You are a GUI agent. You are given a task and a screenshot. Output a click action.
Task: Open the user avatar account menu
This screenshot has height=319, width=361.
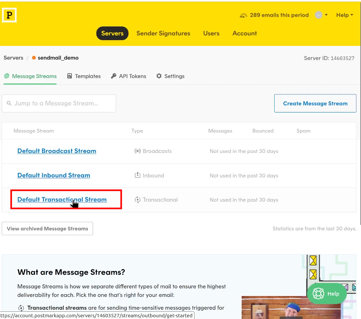point(318,15)
